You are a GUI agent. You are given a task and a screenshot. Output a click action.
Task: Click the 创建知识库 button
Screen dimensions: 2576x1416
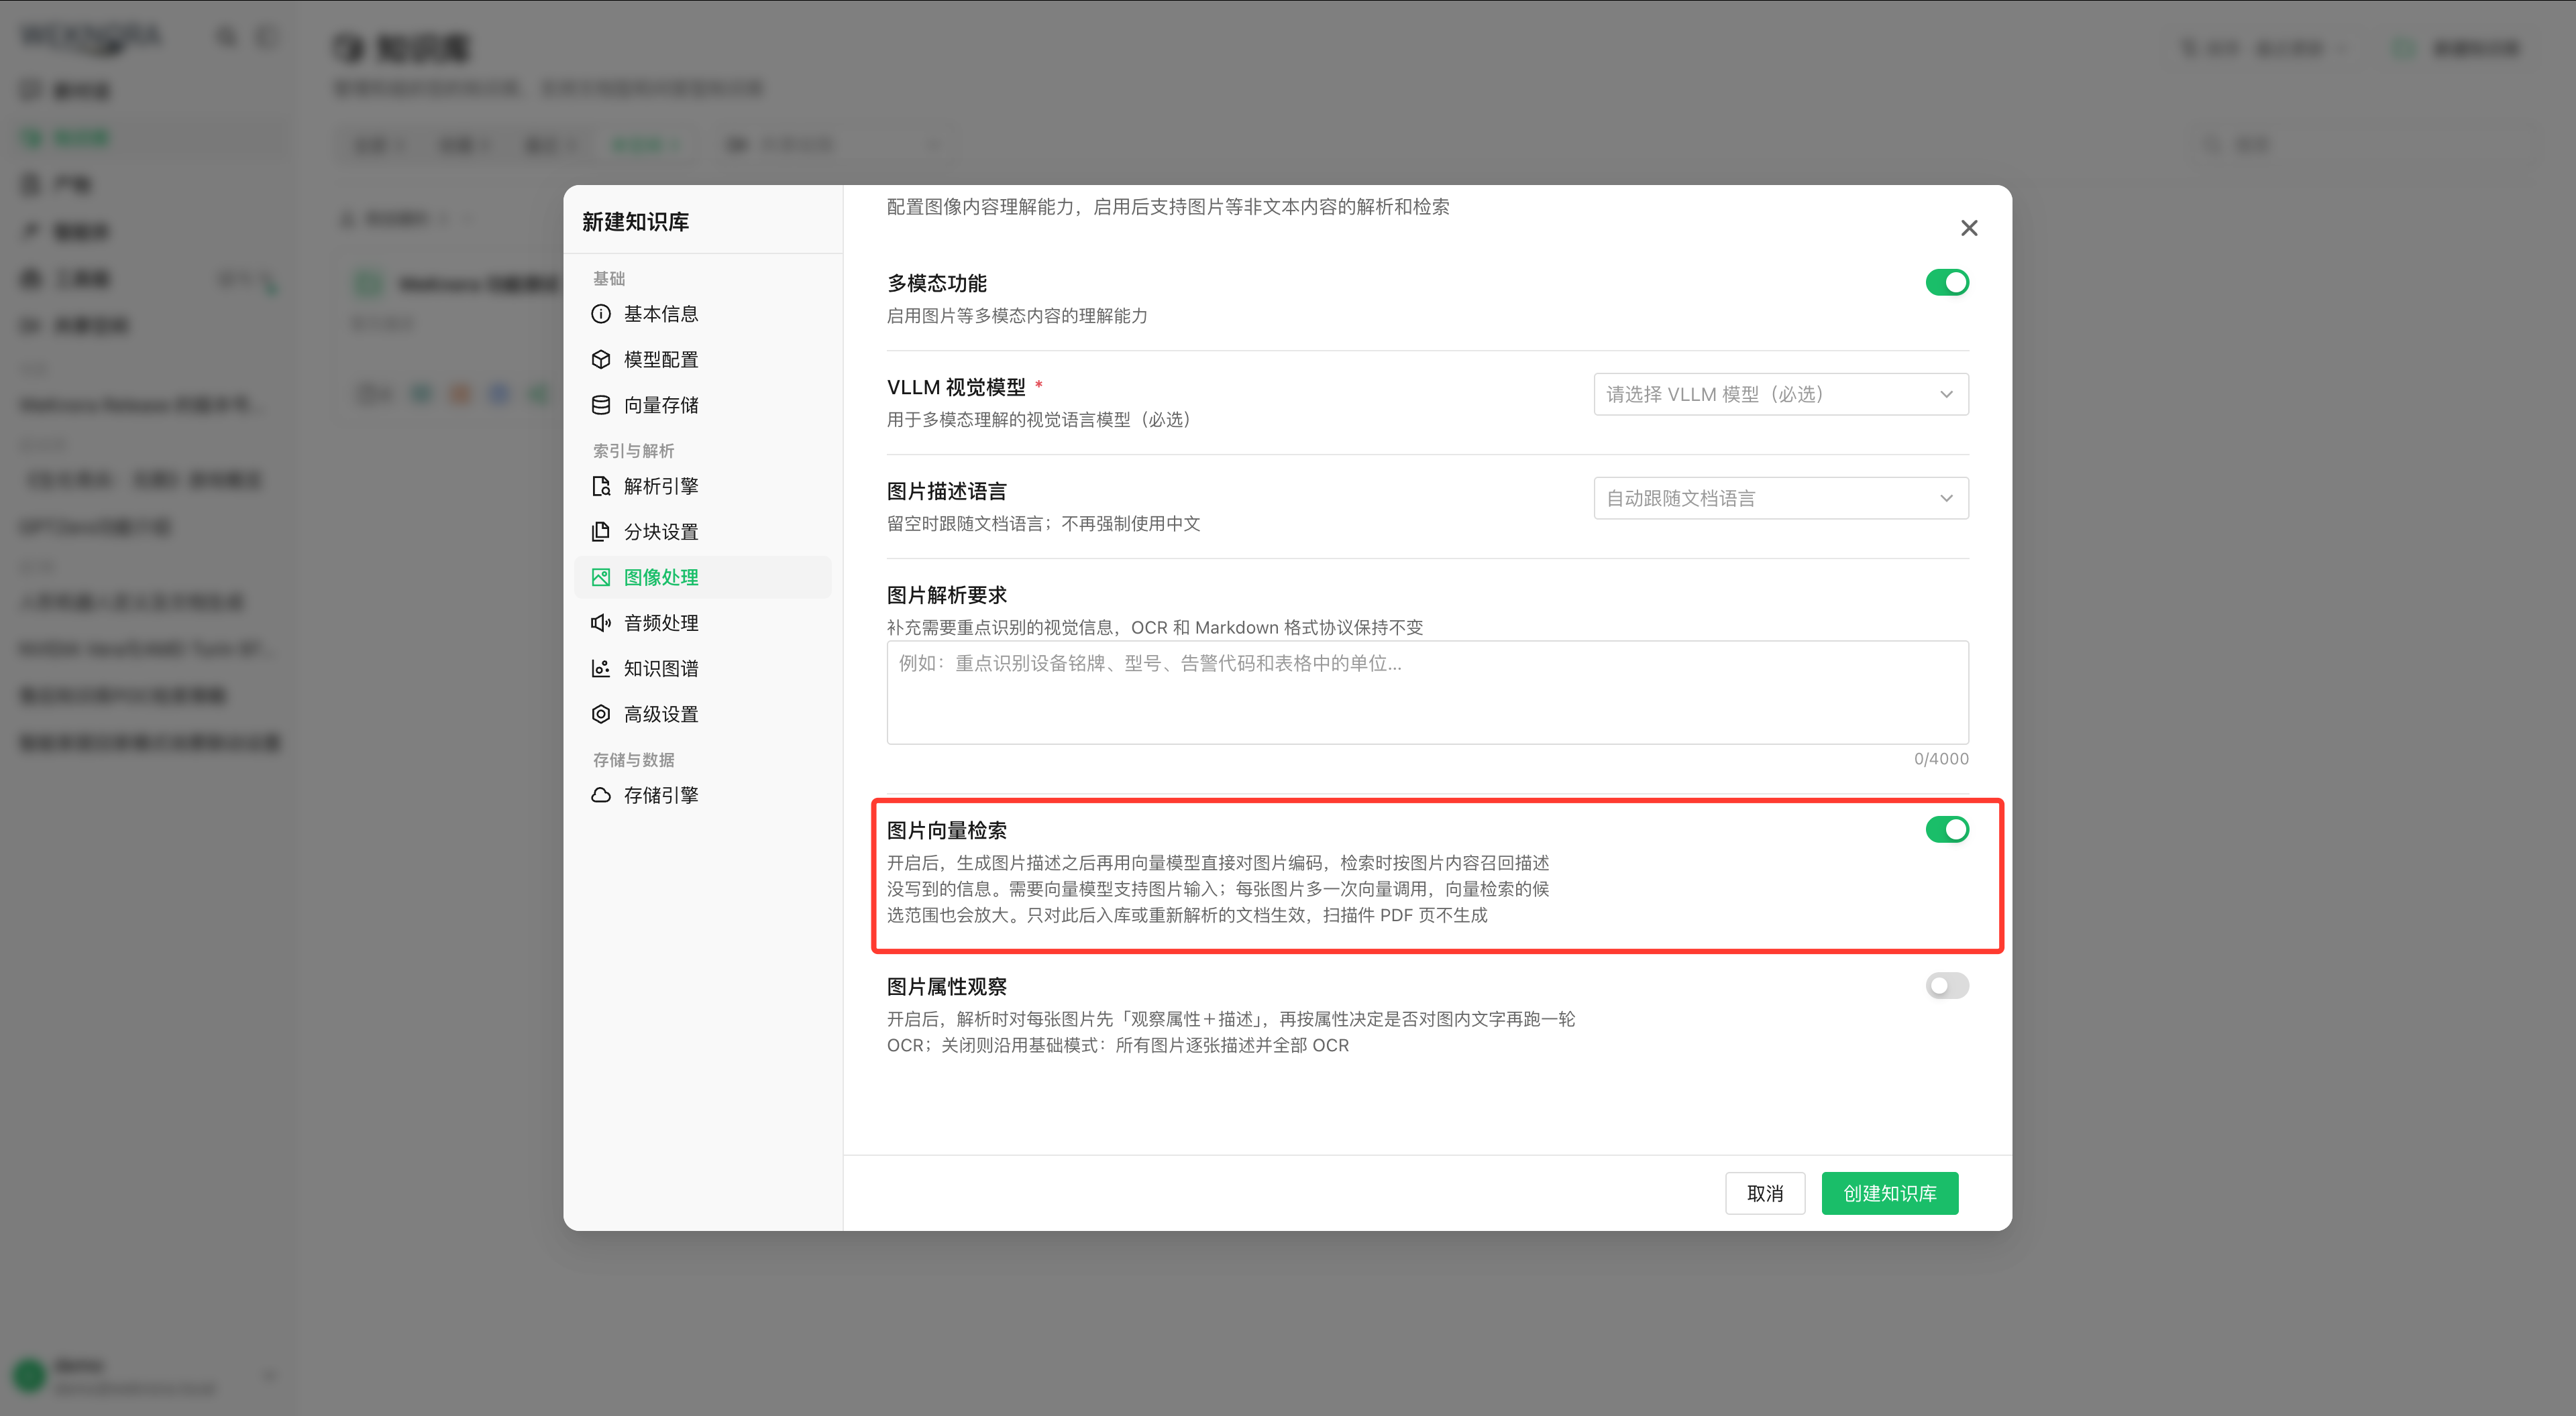(1889, 1193)
